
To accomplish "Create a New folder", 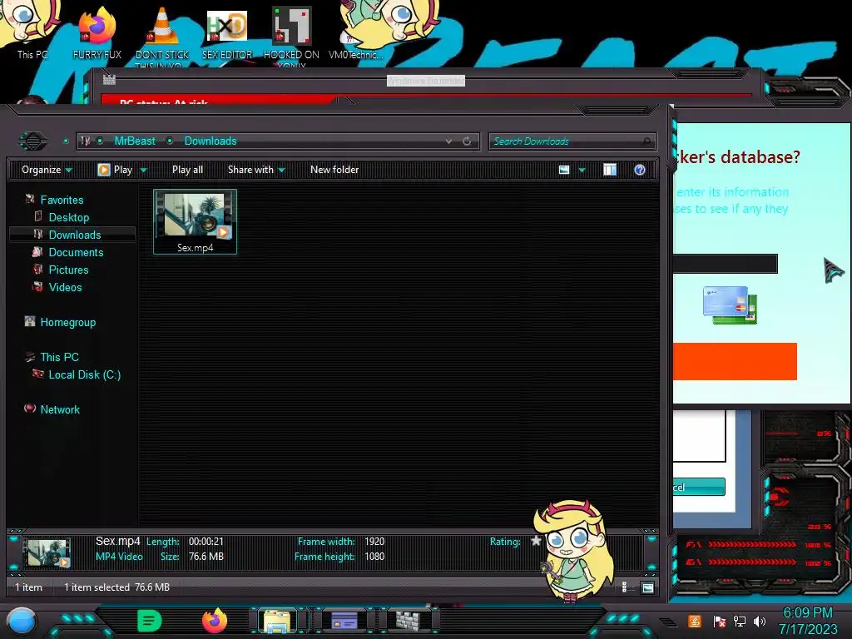I will pos(334,170).
